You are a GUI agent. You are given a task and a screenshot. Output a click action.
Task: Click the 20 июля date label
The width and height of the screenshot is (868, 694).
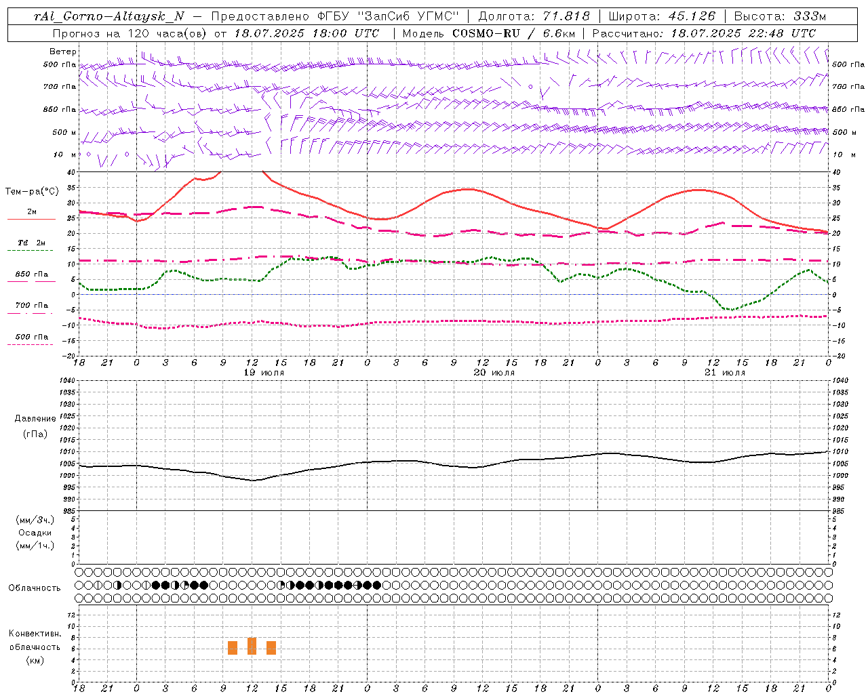(494, 373)
